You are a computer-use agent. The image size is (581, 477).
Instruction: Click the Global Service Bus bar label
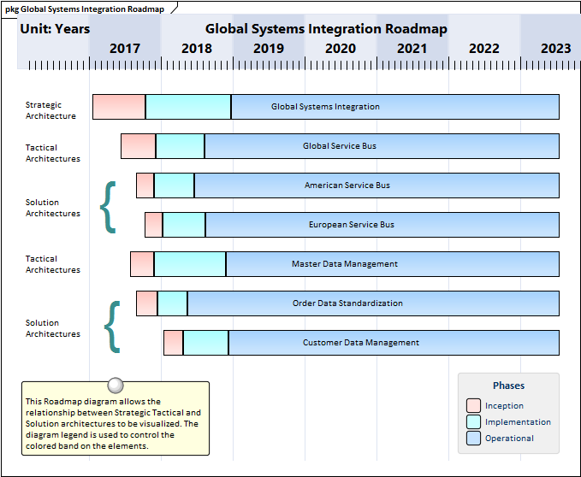coord(339,146)
